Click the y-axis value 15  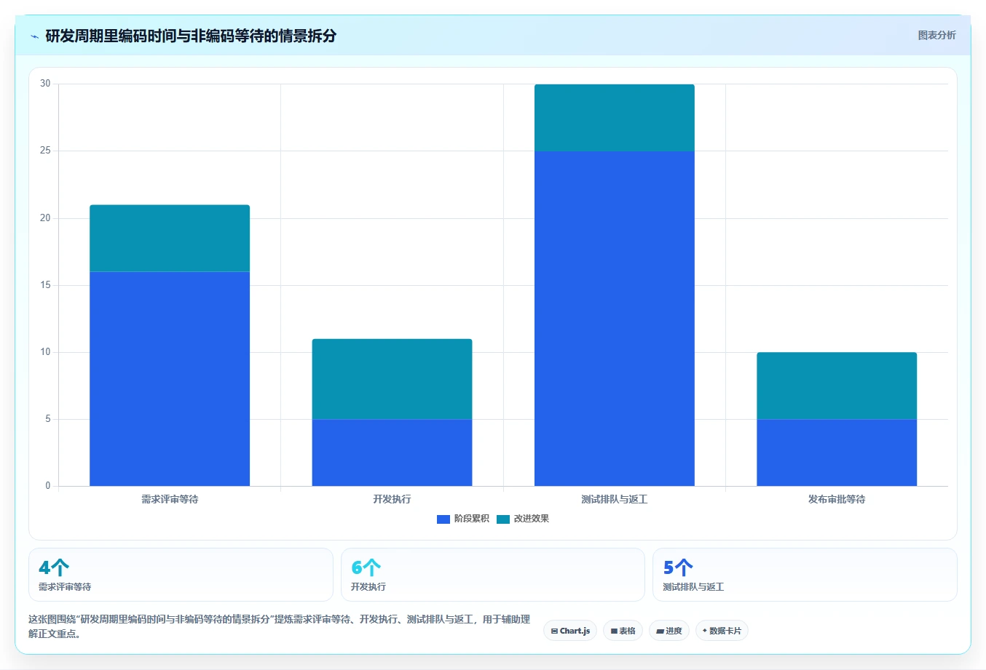click(x=46, y=285)
